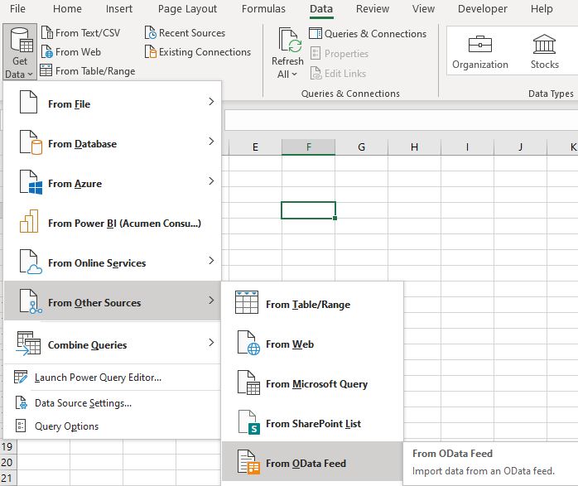Viewport: 578px width, 486px height.
Task: Click the Combine Queries tables icon
Action: [28, 344]
